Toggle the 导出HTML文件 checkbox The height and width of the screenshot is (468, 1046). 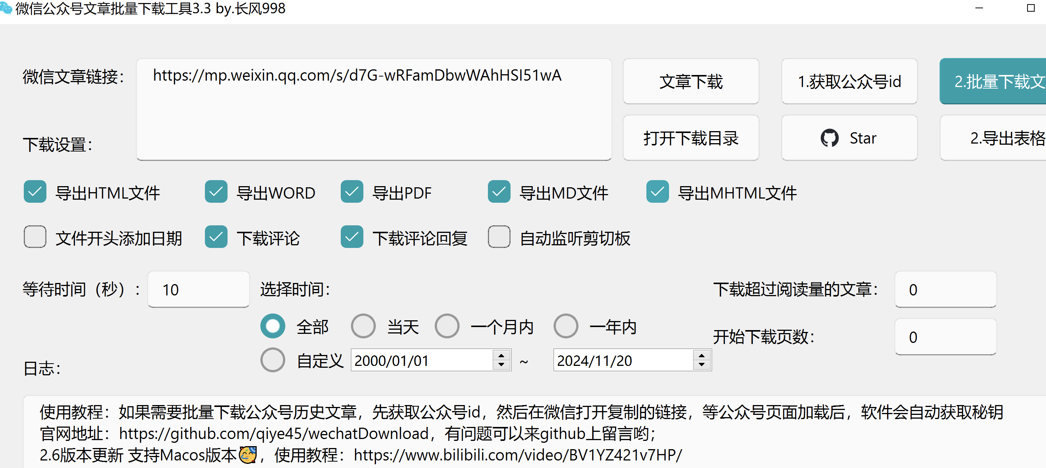point(35,192)
